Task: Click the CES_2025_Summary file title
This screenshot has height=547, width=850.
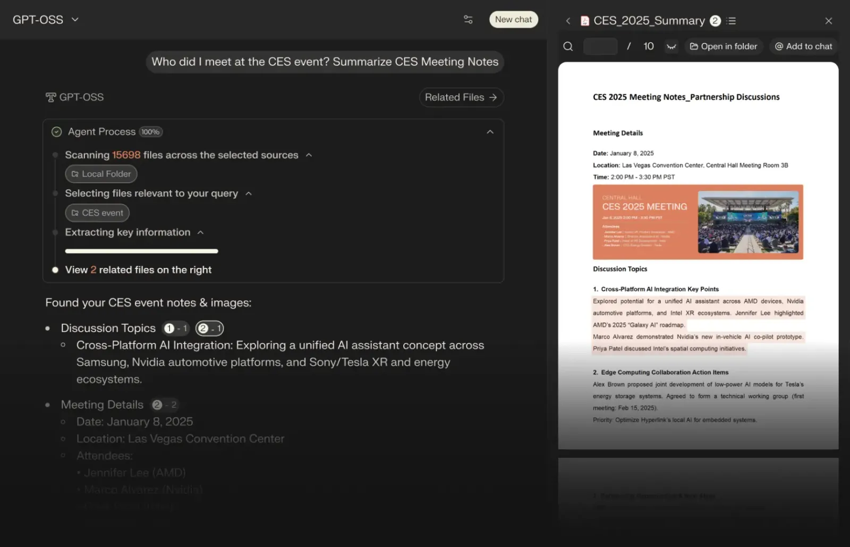Action: click(649, 21)
